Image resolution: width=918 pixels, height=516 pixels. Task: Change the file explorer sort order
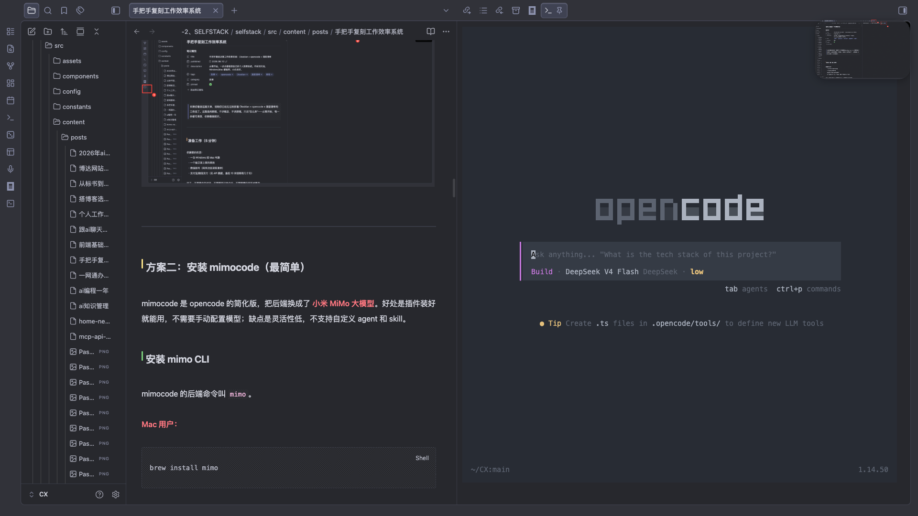coord(64,32)
